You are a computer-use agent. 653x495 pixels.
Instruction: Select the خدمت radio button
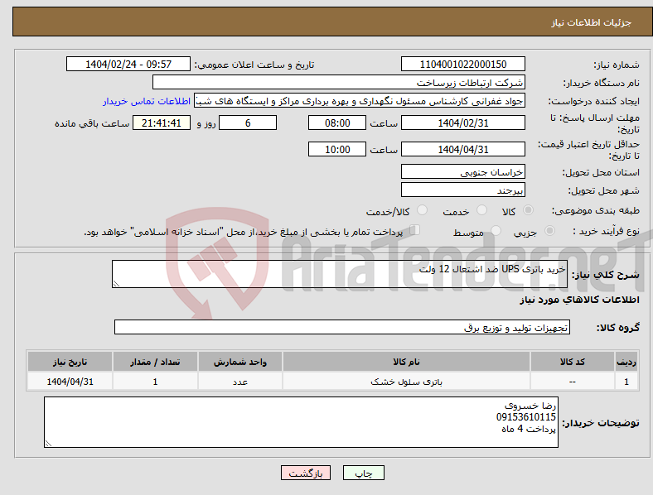[481, 210]
